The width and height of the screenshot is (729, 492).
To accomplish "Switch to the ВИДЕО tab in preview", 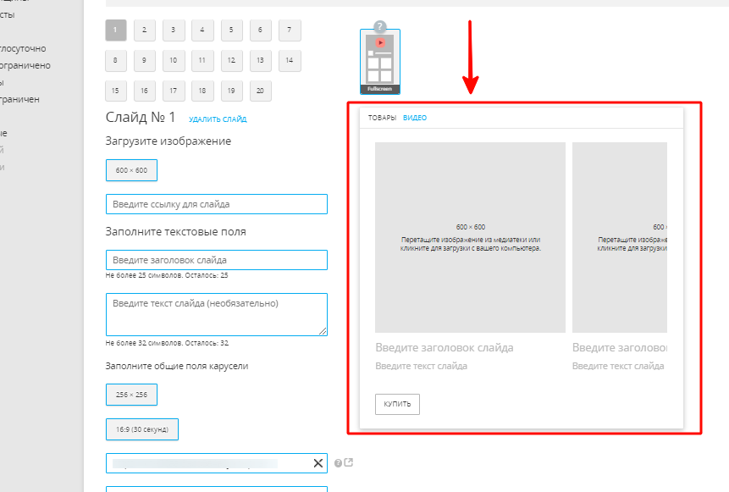I will (x=415, y=118).
